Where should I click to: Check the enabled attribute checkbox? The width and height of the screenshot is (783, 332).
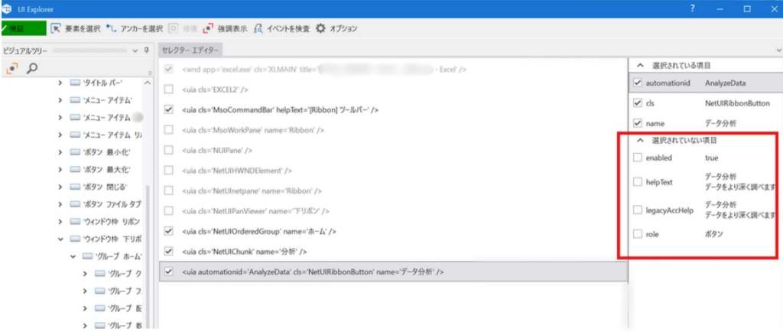point(637,158)
